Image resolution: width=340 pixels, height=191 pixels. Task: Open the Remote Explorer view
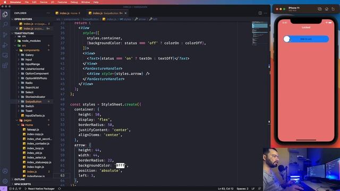coord(5,55)
